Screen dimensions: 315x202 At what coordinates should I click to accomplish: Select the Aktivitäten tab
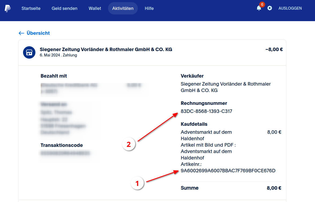[123, 8]
